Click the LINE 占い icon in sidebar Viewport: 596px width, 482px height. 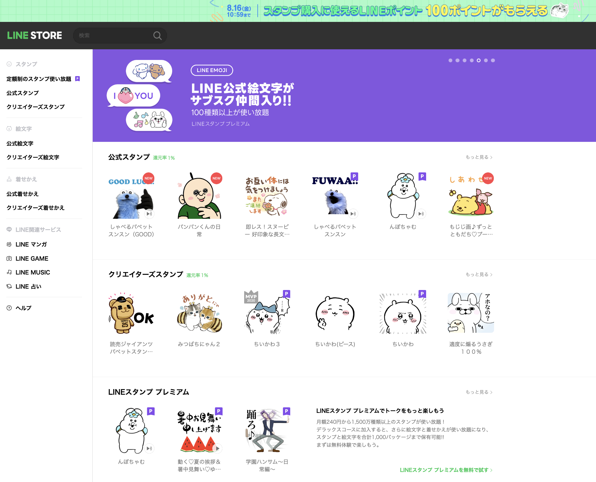click(9, 287)
